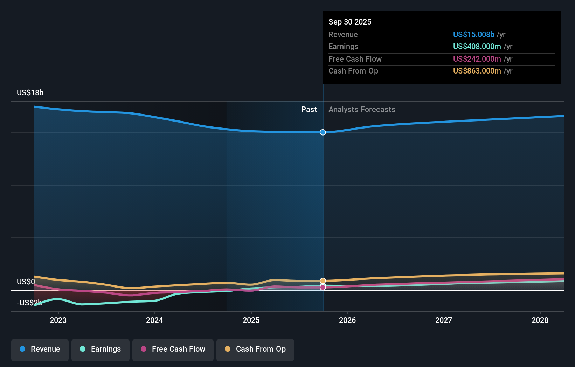Switch to the Analysts Forecasts section
This screenshot has width=575, height=367.
point(362,109)
